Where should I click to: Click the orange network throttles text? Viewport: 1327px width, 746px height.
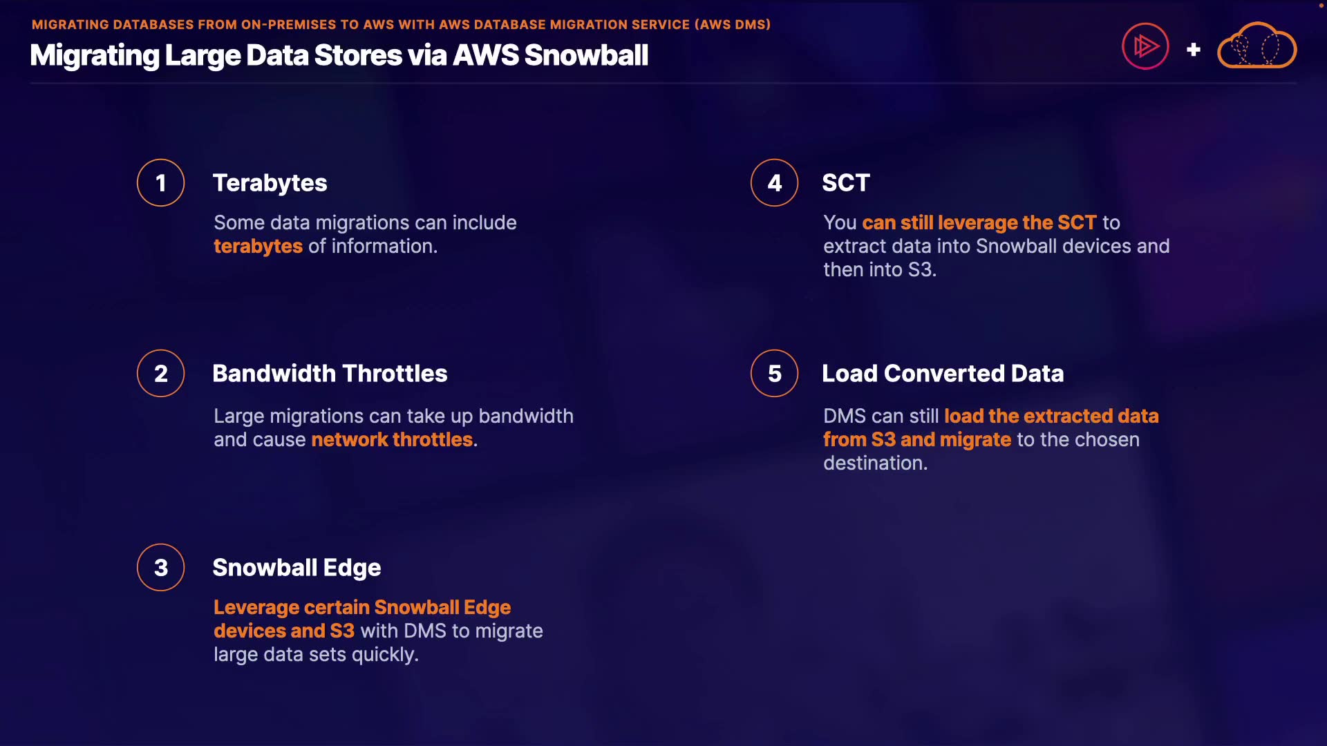[392, 440]
